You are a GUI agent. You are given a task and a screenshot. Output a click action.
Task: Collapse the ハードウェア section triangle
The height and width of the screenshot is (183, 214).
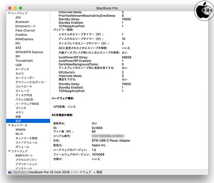(9, 13)
